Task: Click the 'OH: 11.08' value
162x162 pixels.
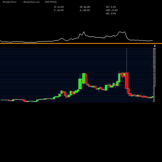Action: click(112, 10)
